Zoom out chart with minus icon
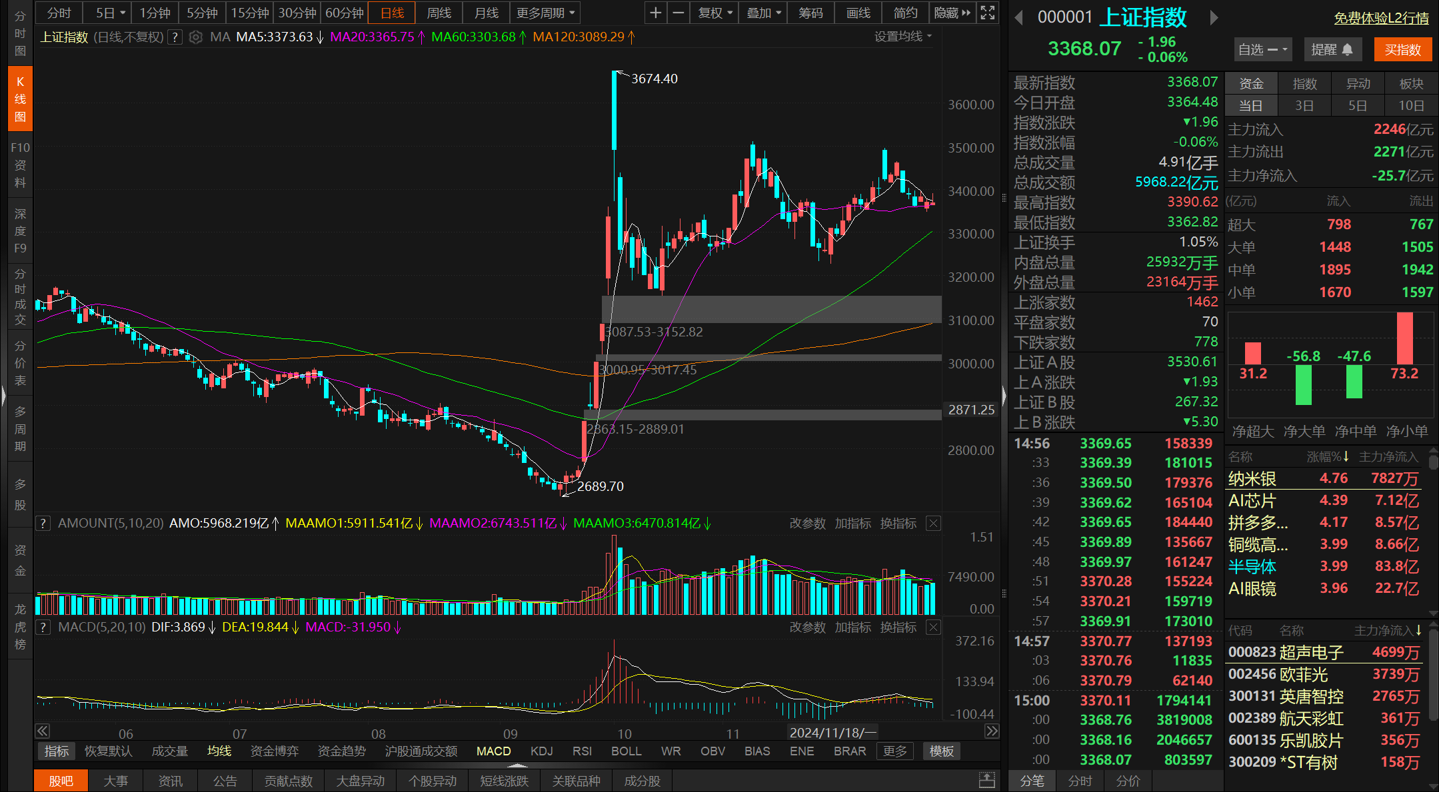The image size is (1439, 792). point(678,13)
